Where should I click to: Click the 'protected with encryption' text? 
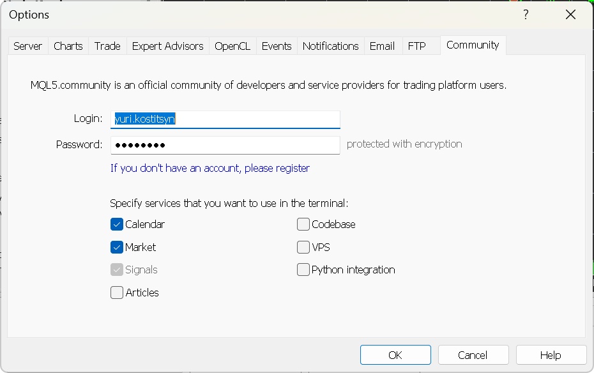tap(404, 144)
